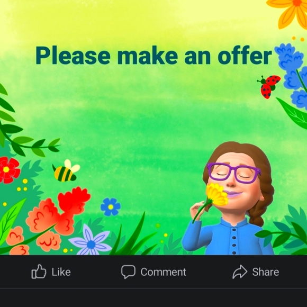
Task: Tap the Comment speech bubble icon
Action: point(128,272)
